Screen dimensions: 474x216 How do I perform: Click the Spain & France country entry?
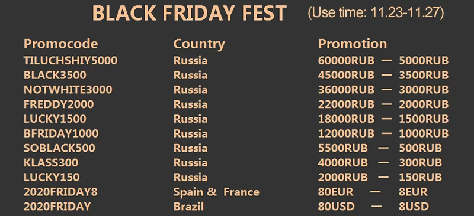point(216,192)
